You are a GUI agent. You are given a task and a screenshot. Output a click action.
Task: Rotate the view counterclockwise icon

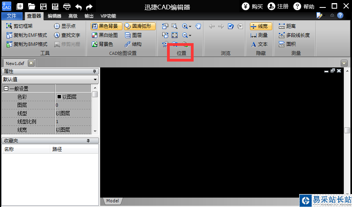click(x=165, y=26)
